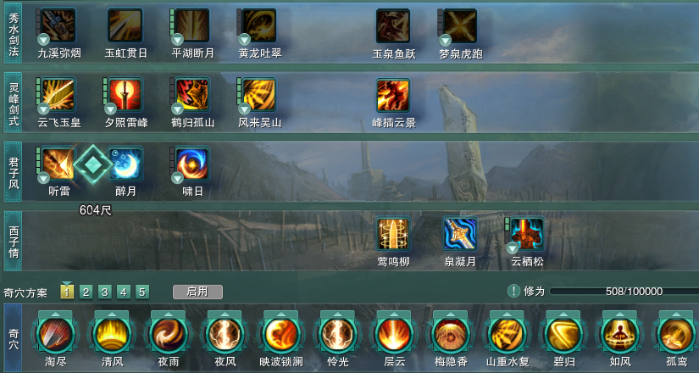The image size is (699, 373).
Task: Switch to talent scheme 2
Action: click(x=86, y=292)
